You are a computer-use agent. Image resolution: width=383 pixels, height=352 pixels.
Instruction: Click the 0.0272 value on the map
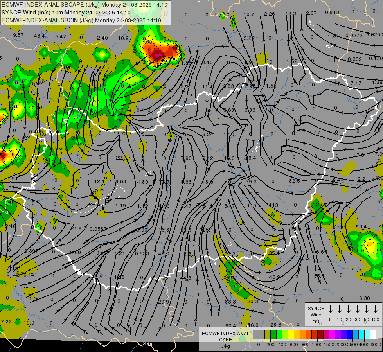tap(354, 36)
